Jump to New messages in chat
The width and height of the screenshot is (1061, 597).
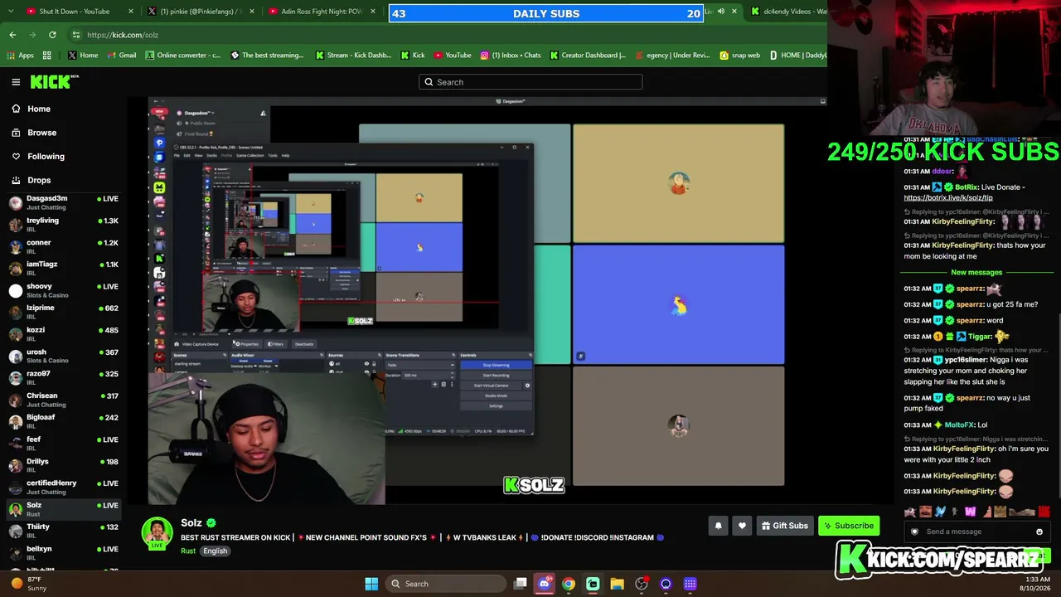976,272
